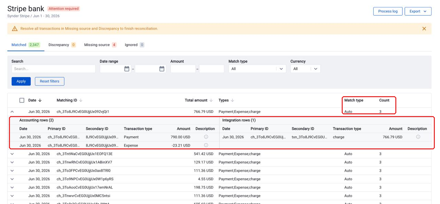The height and width of the screenshot is (204, 440).
Task: Click the end Date range field
Action: point(150,69)
